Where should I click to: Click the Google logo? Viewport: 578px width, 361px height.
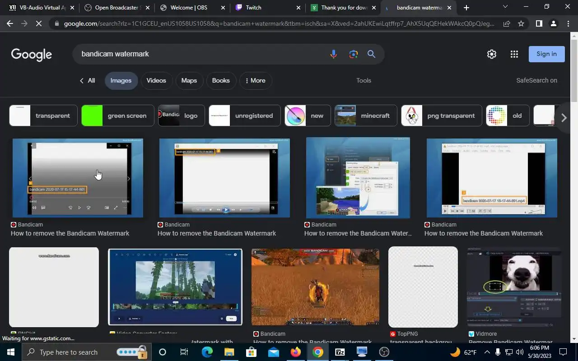point(32,55)
